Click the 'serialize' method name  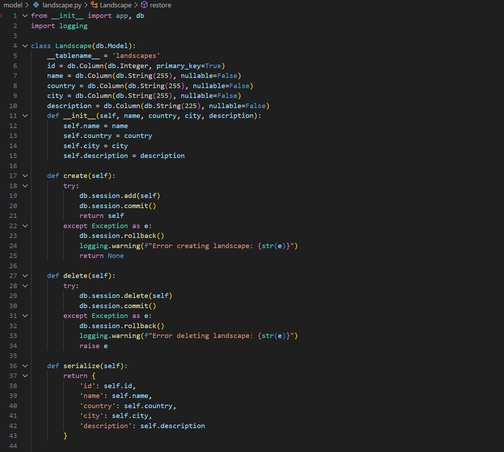point(81,366)
